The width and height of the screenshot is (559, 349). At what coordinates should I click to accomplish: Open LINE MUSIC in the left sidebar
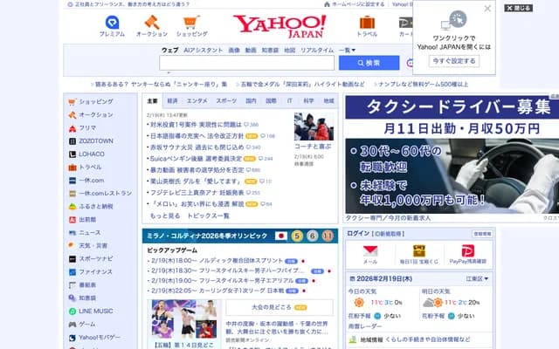coord(95,311)
